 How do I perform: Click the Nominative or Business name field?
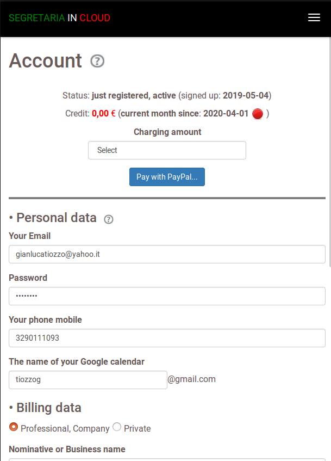pyautogui.click(x=167, y=459)
